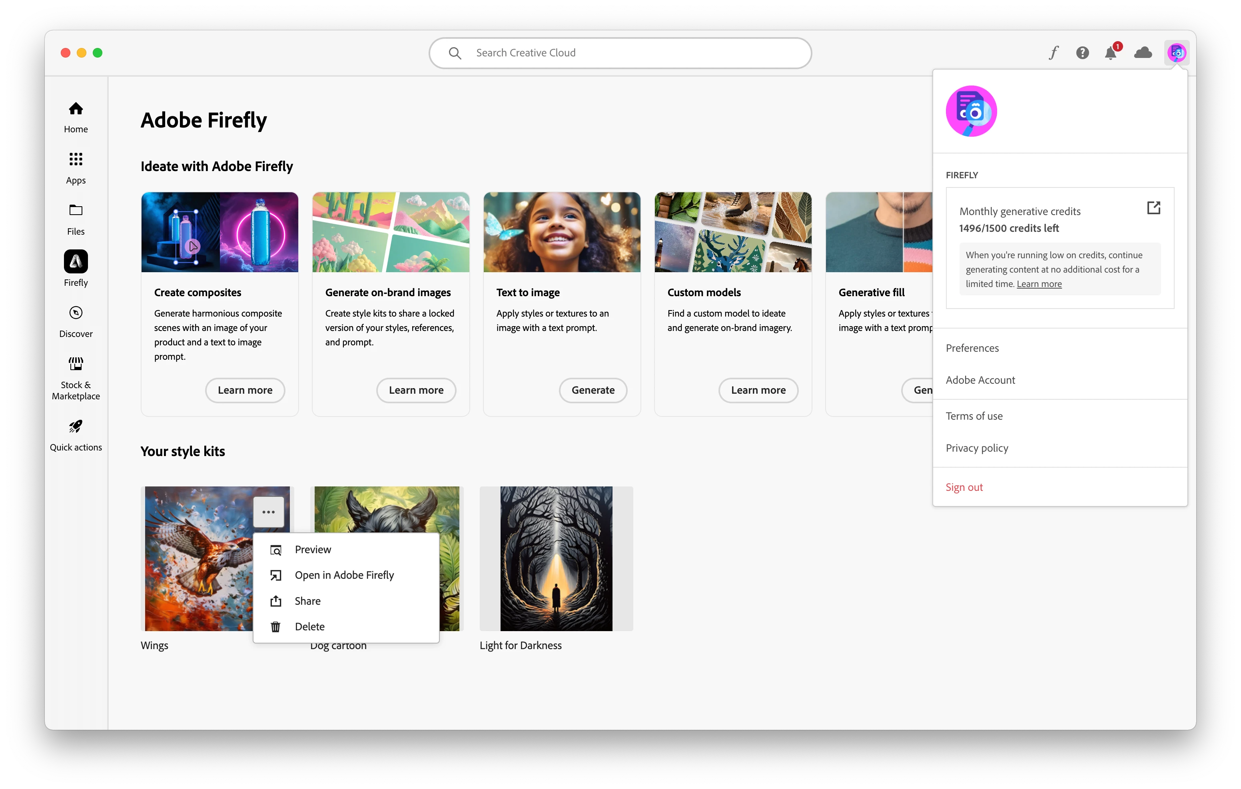This screenshot has height=789, width=1241.
Task: Choose Preview from the context menu
Action: click(313, 549)
